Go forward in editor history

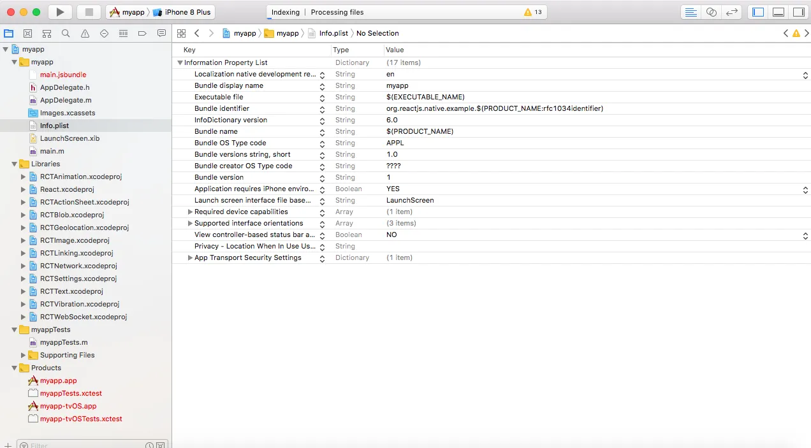click(x=212, y=33)
